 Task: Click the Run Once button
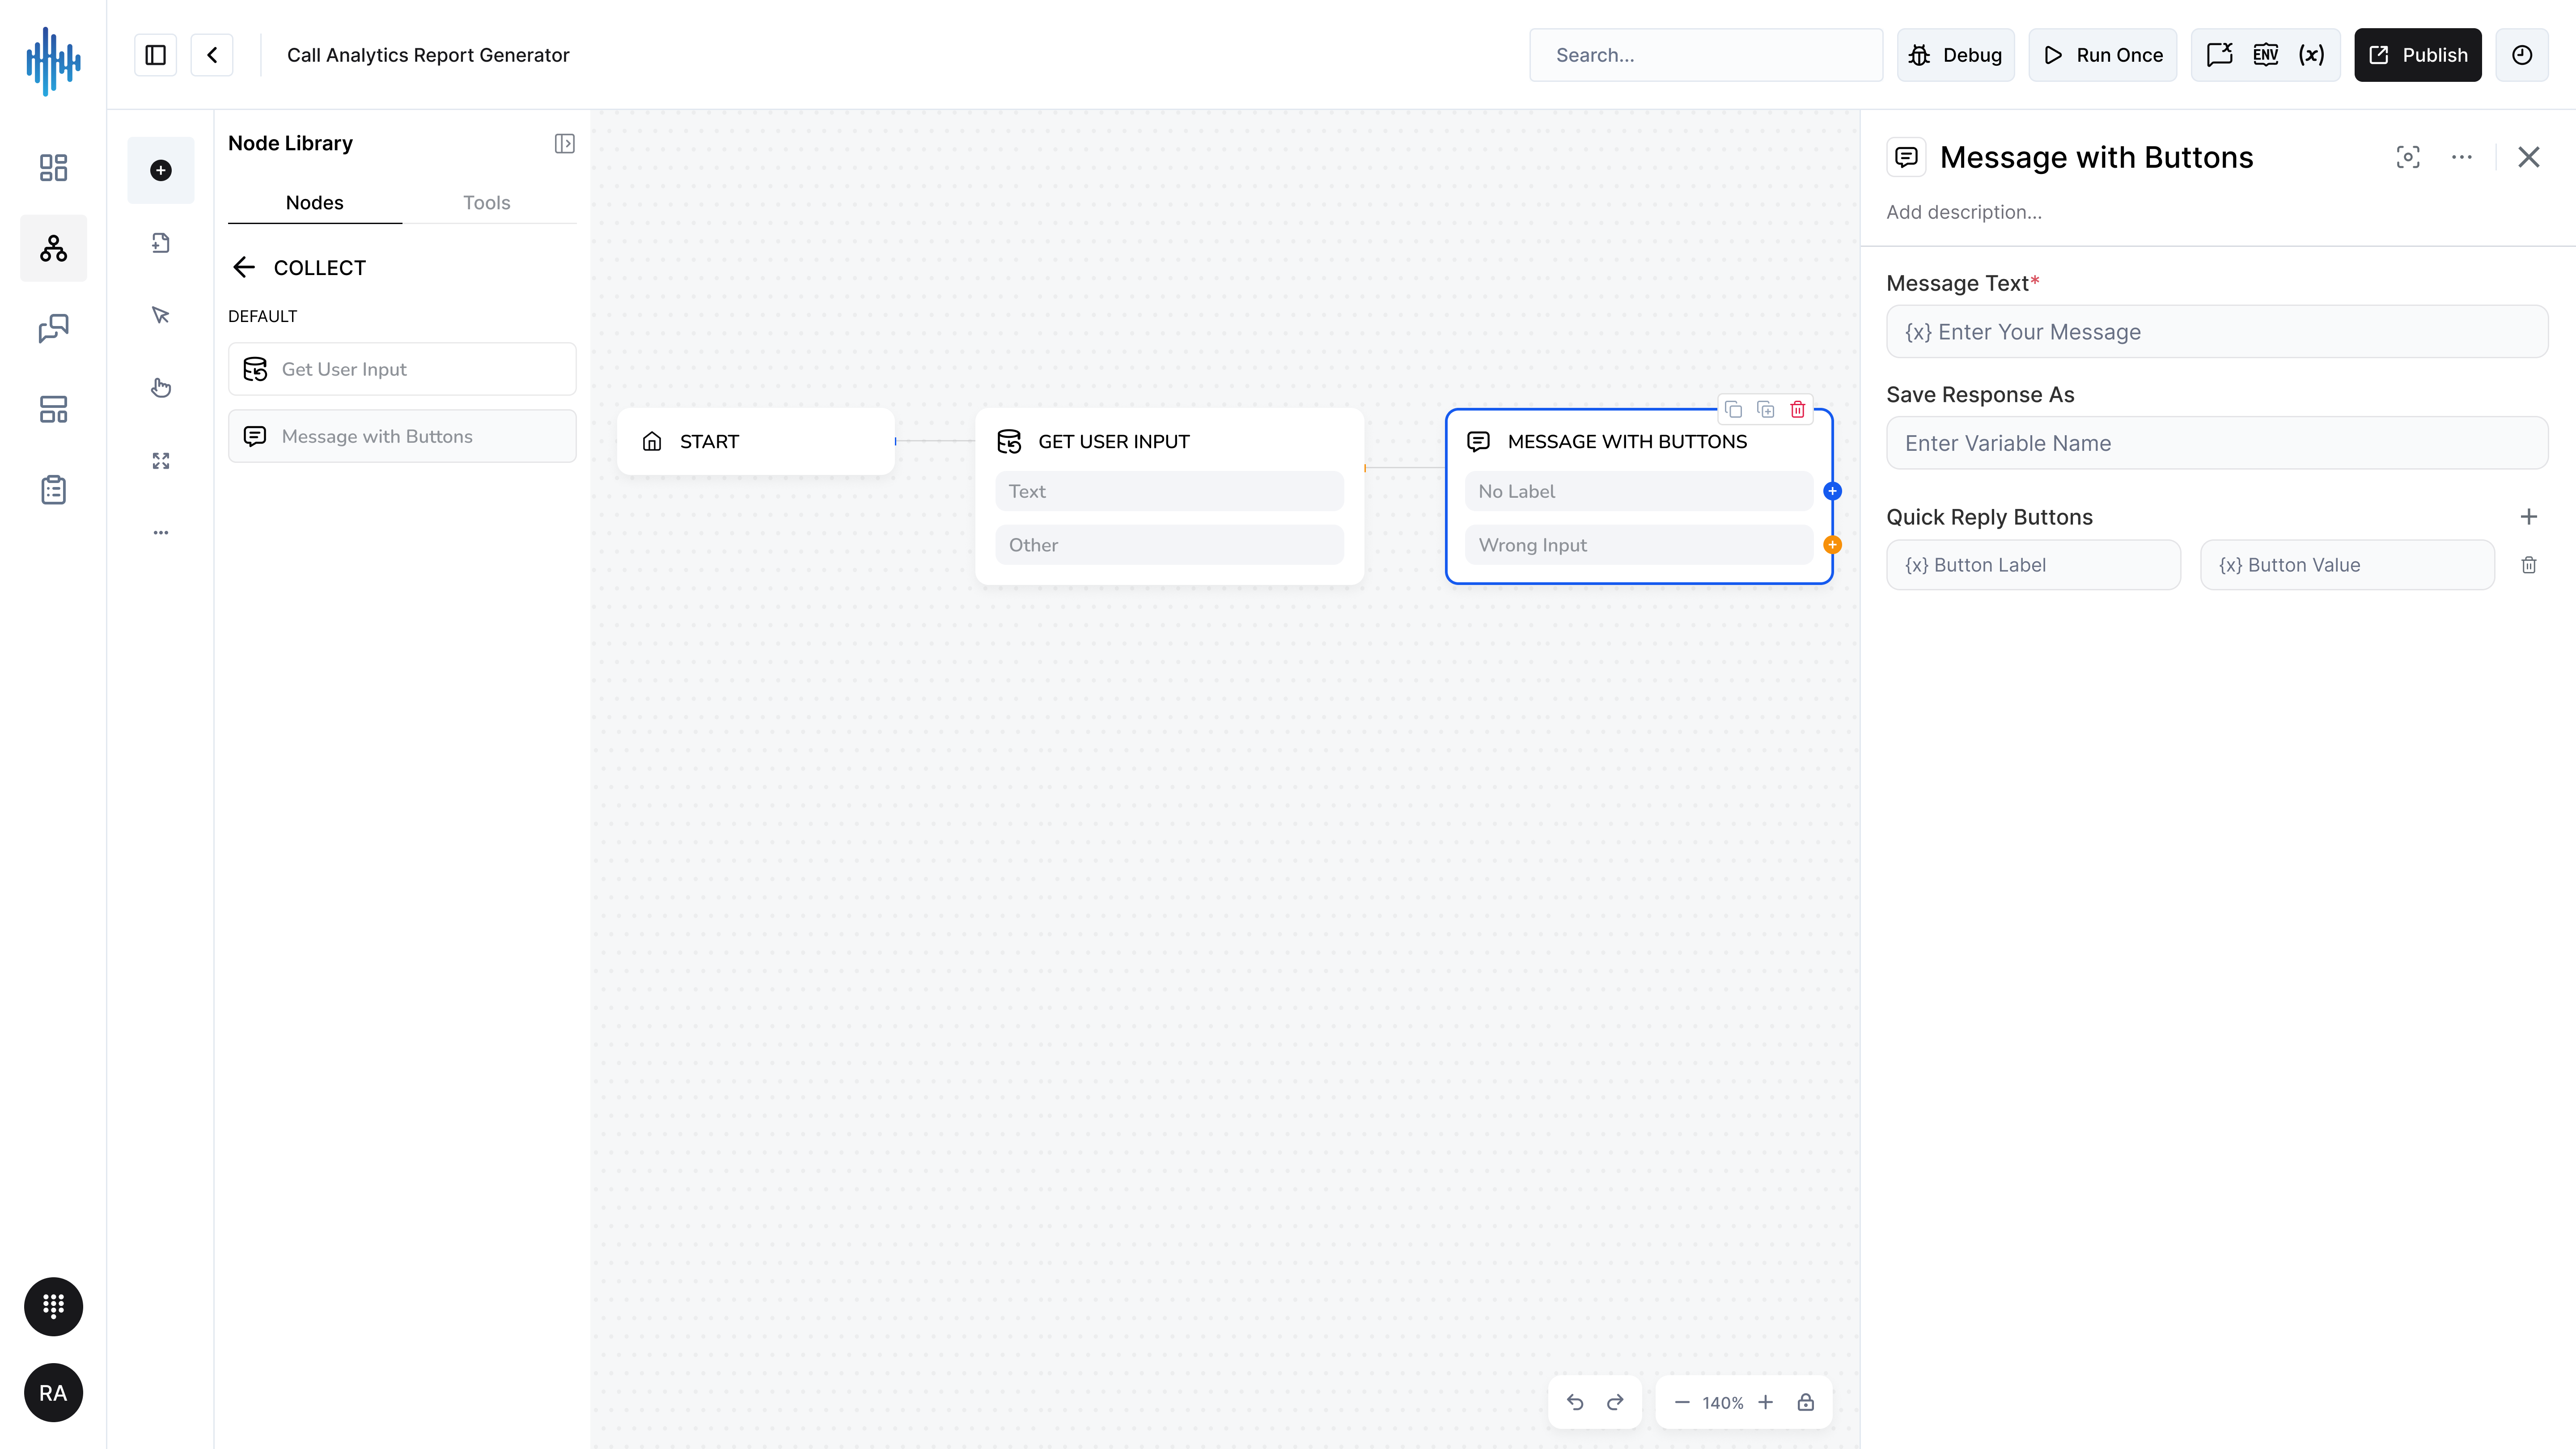pyautogui.click(x=2102, y=55)
